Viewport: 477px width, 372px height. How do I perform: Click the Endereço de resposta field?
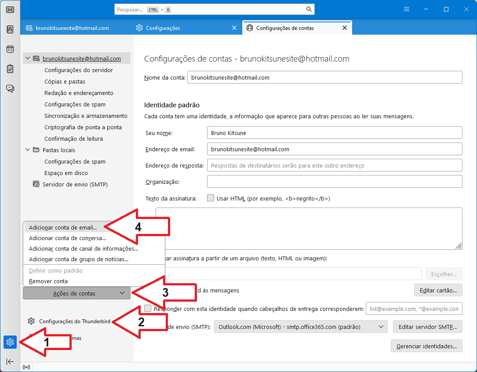tap(335, 165)
